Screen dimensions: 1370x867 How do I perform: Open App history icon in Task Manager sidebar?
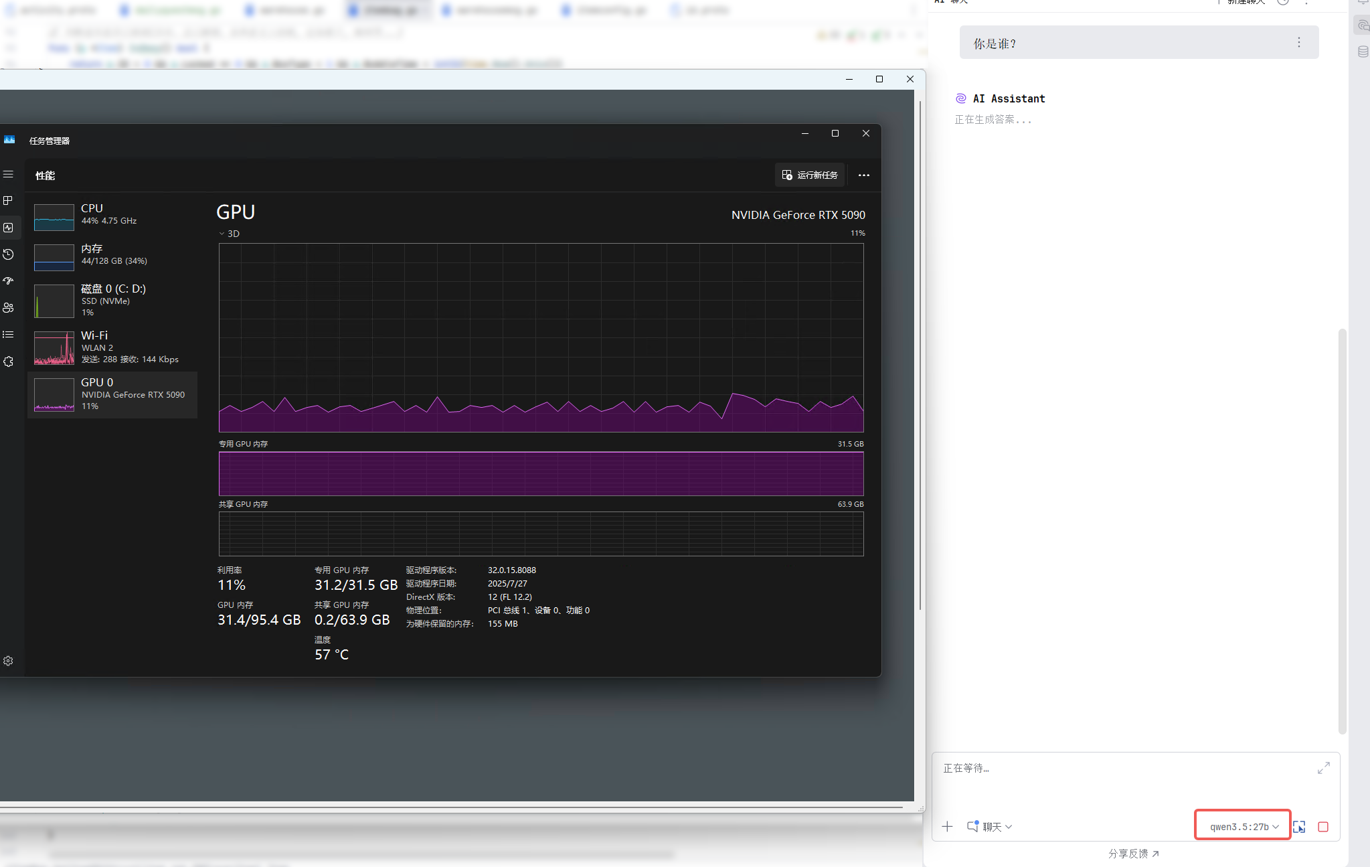8,254
